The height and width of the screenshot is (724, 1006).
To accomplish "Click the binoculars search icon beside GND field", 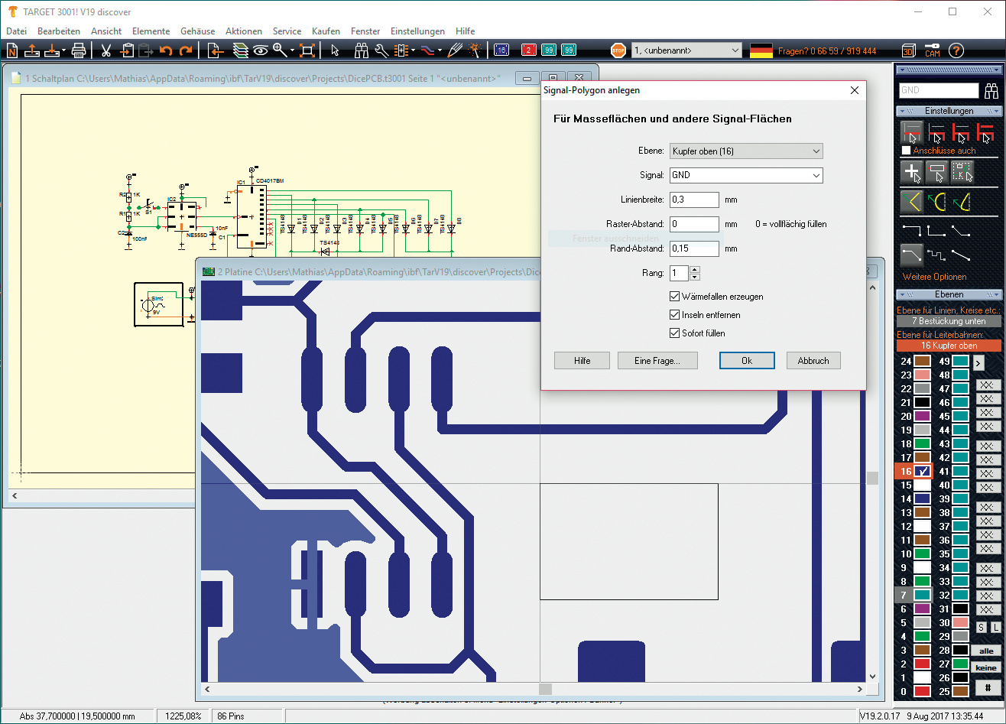I will tap(991, 91).
